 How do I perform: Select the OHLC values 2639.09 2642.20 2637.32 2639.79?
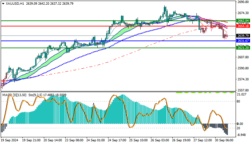(50, 4)
